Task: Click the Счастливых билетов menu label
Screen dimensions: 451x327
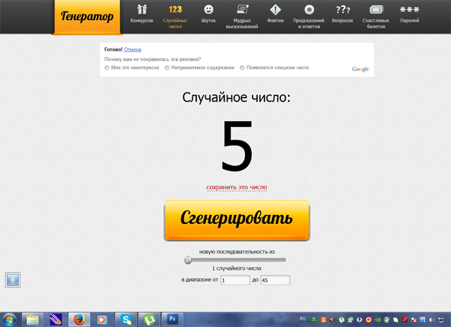Action: pos(376,23)
